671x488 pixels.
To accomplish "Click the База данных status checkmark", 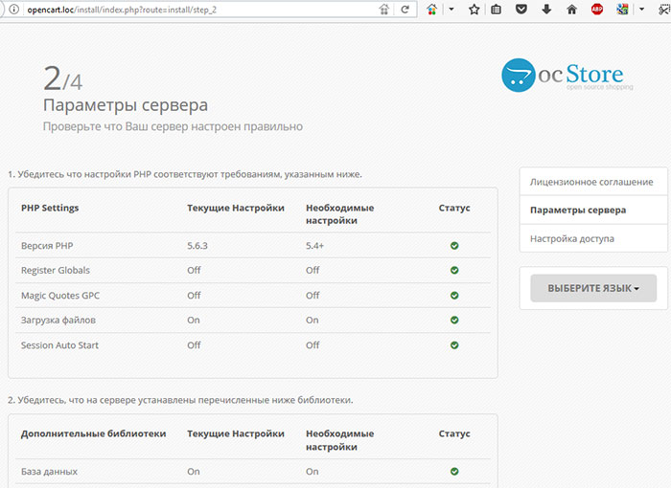I will pos(454,471).
